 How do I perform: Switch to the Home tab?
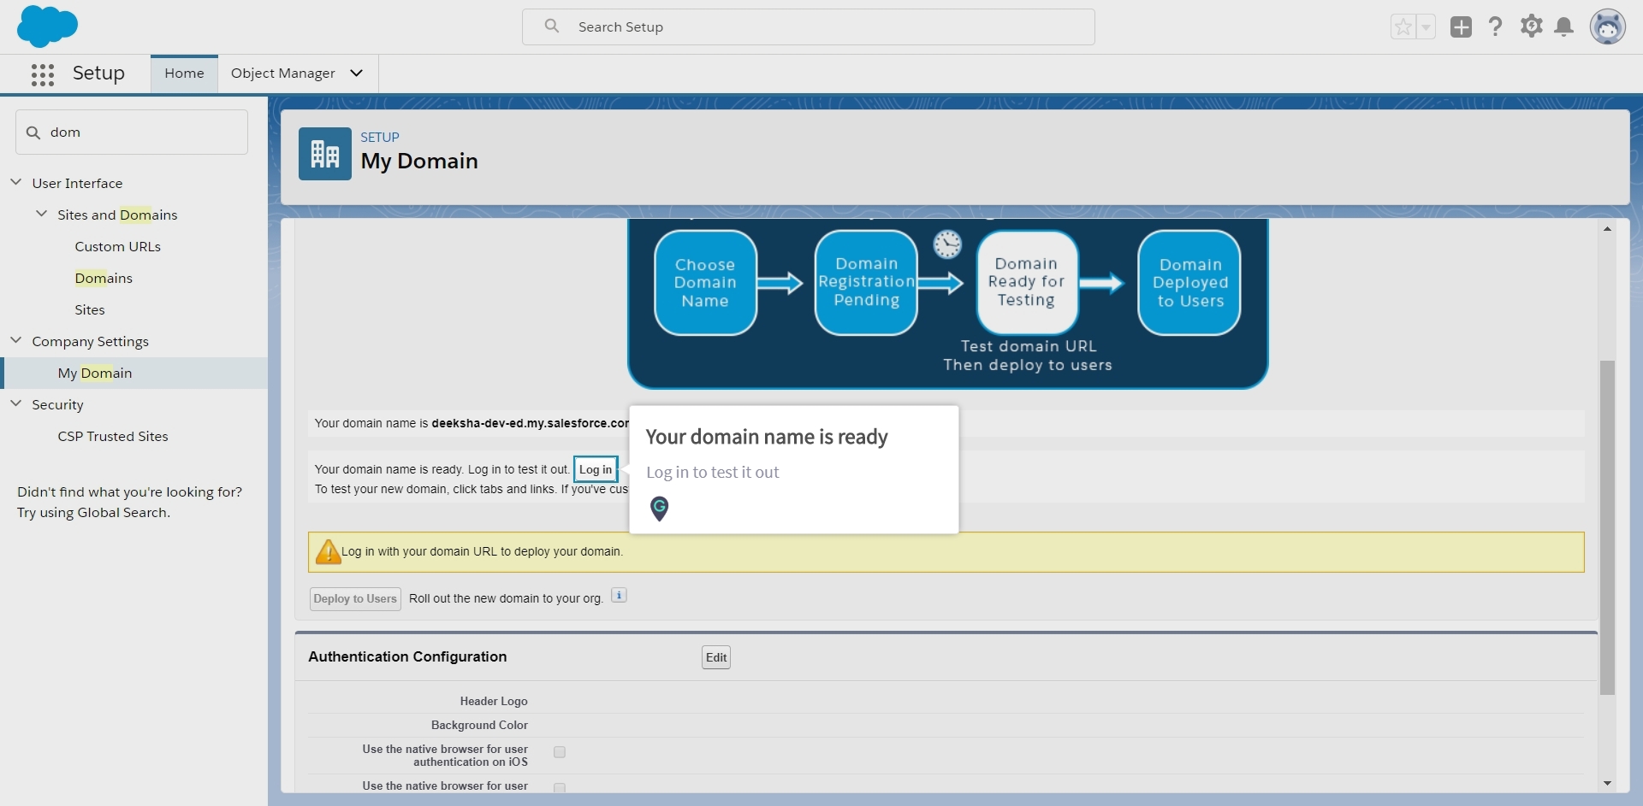[x=184, y=74]
